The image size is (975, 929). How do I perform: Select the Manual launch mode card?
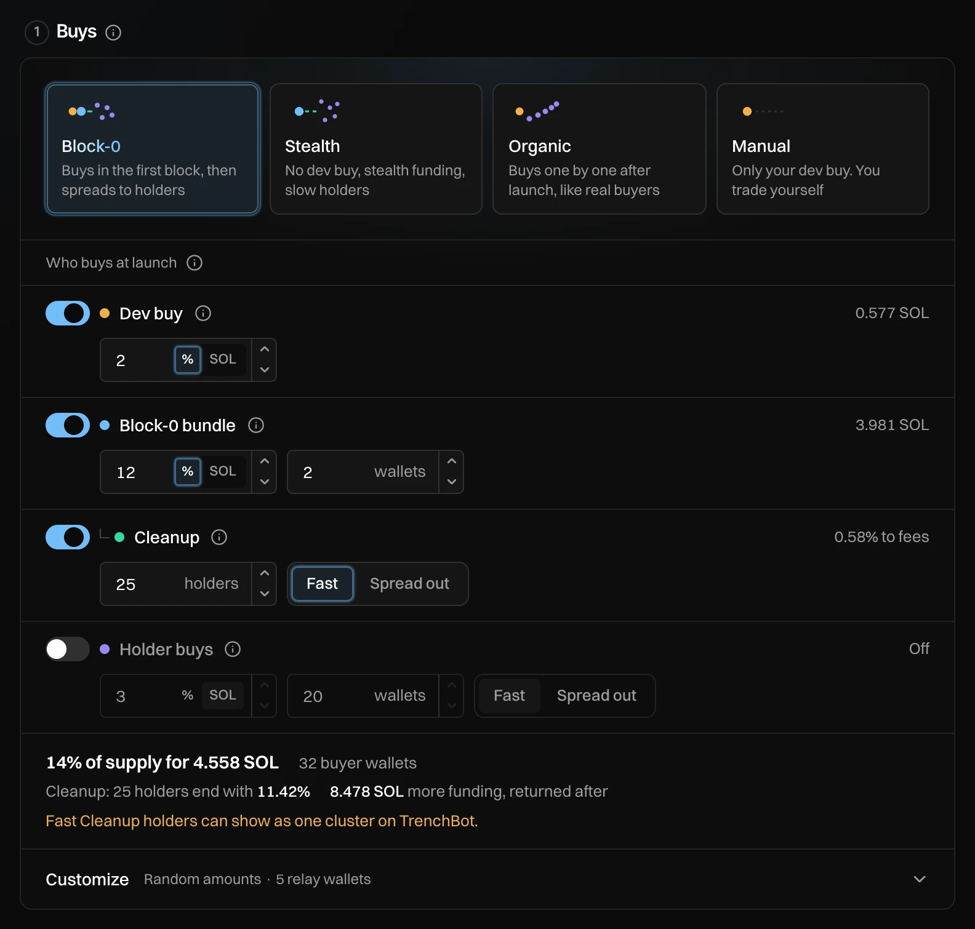click(823, 149)
